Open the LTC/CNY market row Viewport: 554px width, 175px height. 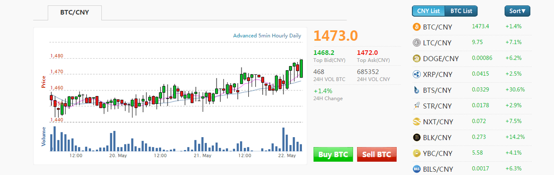(x=471, y=42)
